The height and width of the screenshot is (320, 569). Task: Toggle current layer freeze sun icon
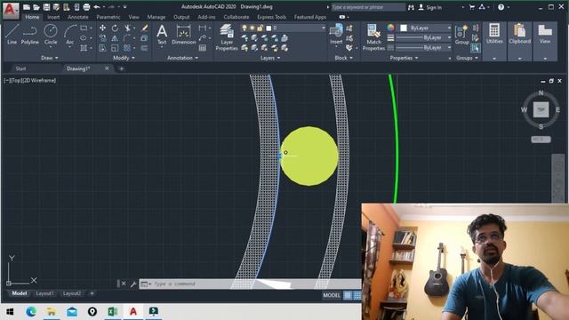point(252,28)
